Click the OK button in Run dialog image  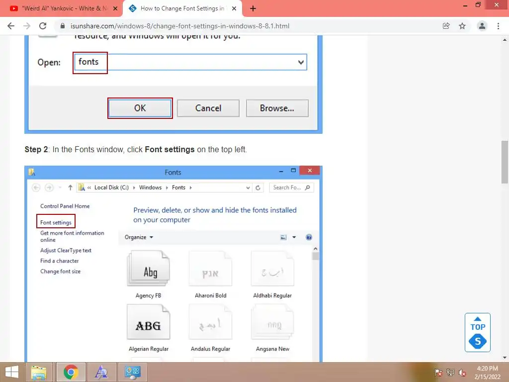(x=140, y=108)
